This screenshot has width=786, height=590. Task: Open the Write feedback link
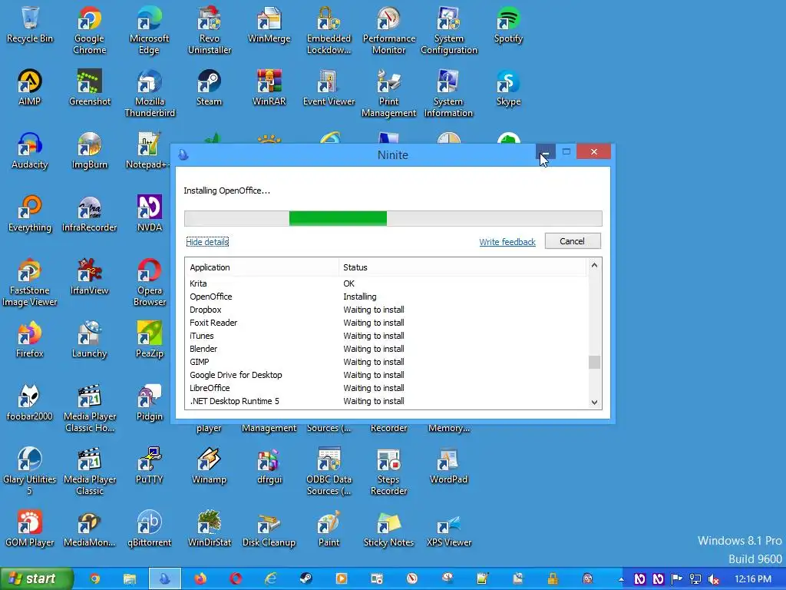507,242
